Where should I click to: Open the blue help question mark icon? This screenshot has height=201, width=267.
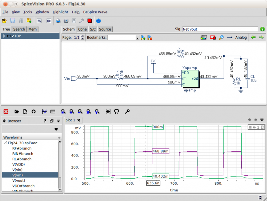click(98, 21)
